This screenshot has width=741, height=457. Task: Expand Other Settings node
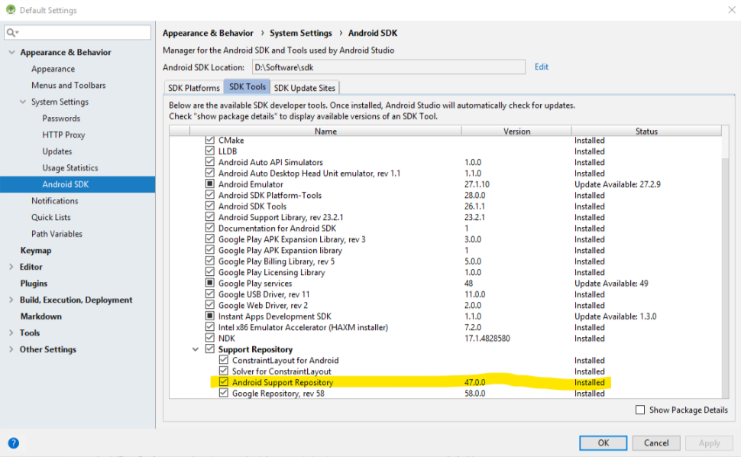(x=11, y=349)
